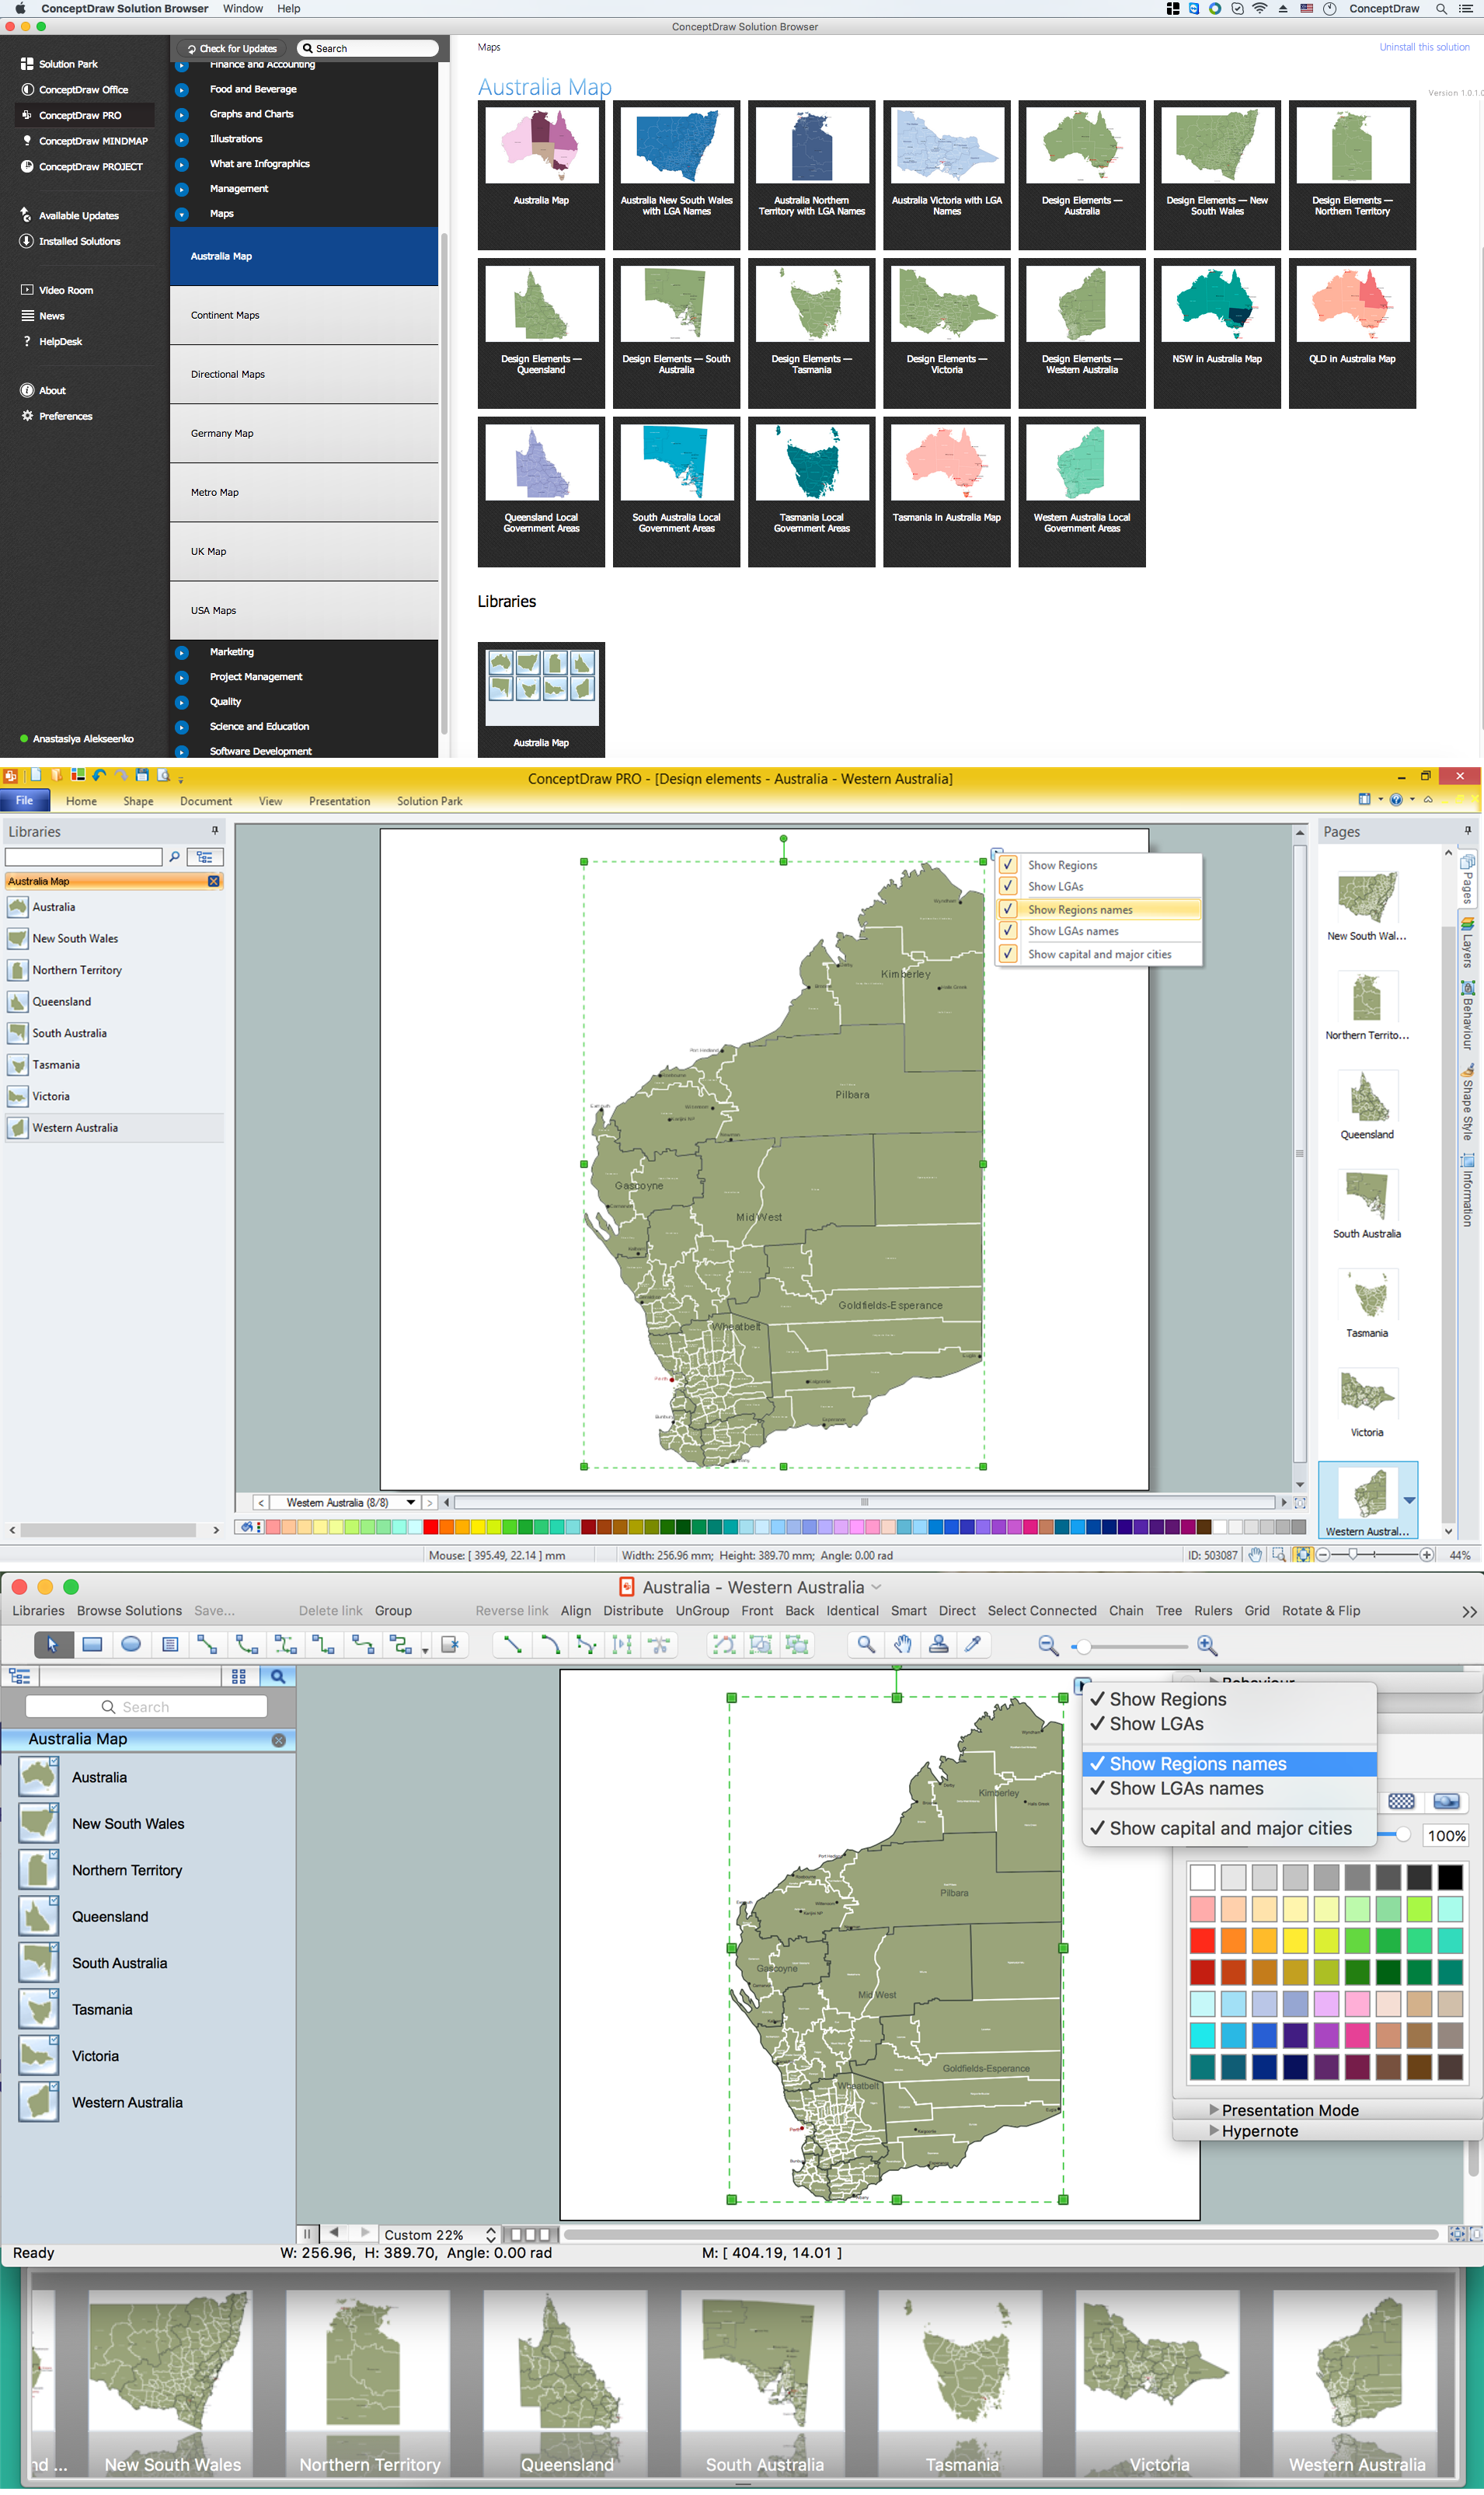Viewport: 1484px width, 2495px height.
Task: Toggle Show Regions in Mac popup menu
Action: pos(1229,1700)
